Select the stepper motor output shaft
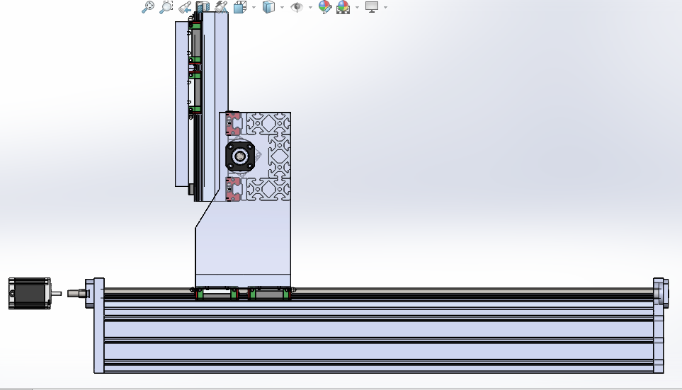This screenshot has width=682, height=390. [57, 294]
